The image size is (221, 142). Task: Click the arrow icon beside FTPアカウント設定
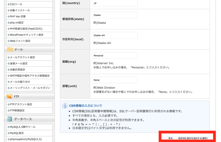(9, 105)
